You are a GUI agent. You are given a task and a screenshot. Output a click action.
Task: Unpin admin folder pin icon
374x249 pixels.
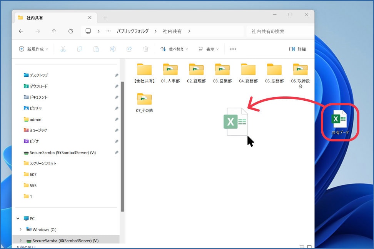point(117,120)
